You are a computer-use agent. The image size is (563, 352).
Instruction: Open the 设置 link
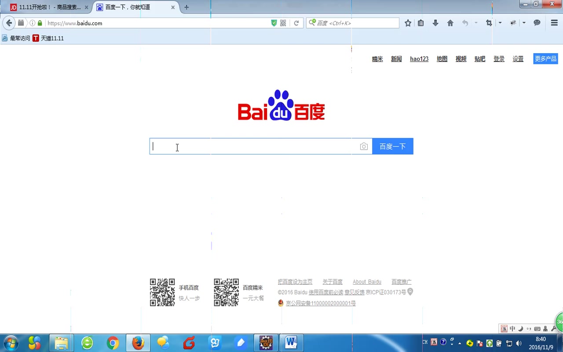click(518, 59)
